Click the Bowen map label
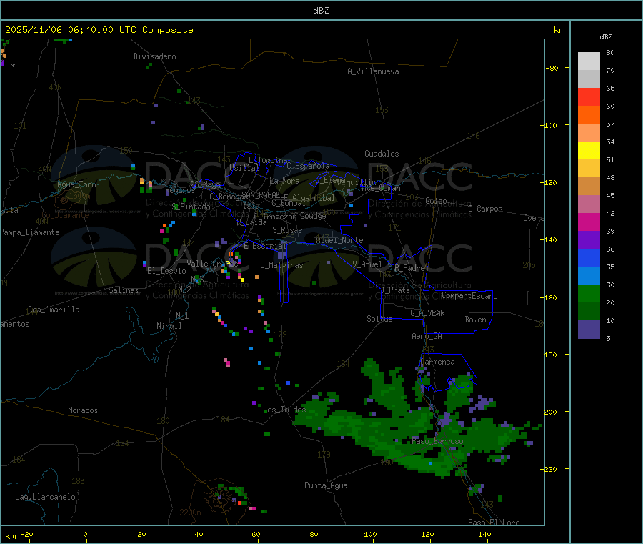 coord(475,320)
